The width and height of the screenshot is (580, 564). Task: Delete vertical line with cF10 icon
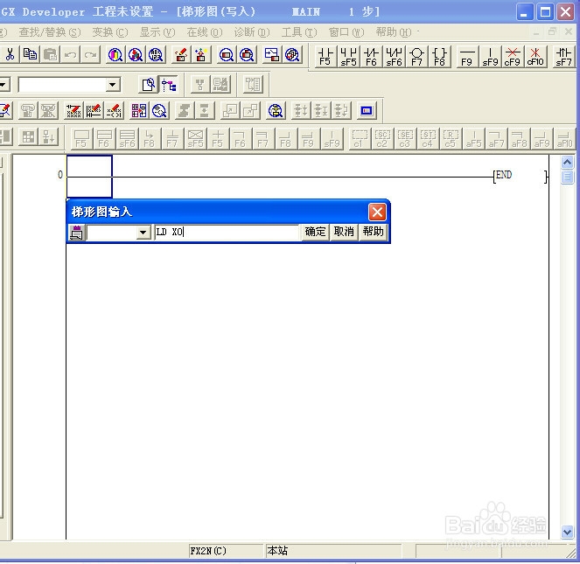535,57
